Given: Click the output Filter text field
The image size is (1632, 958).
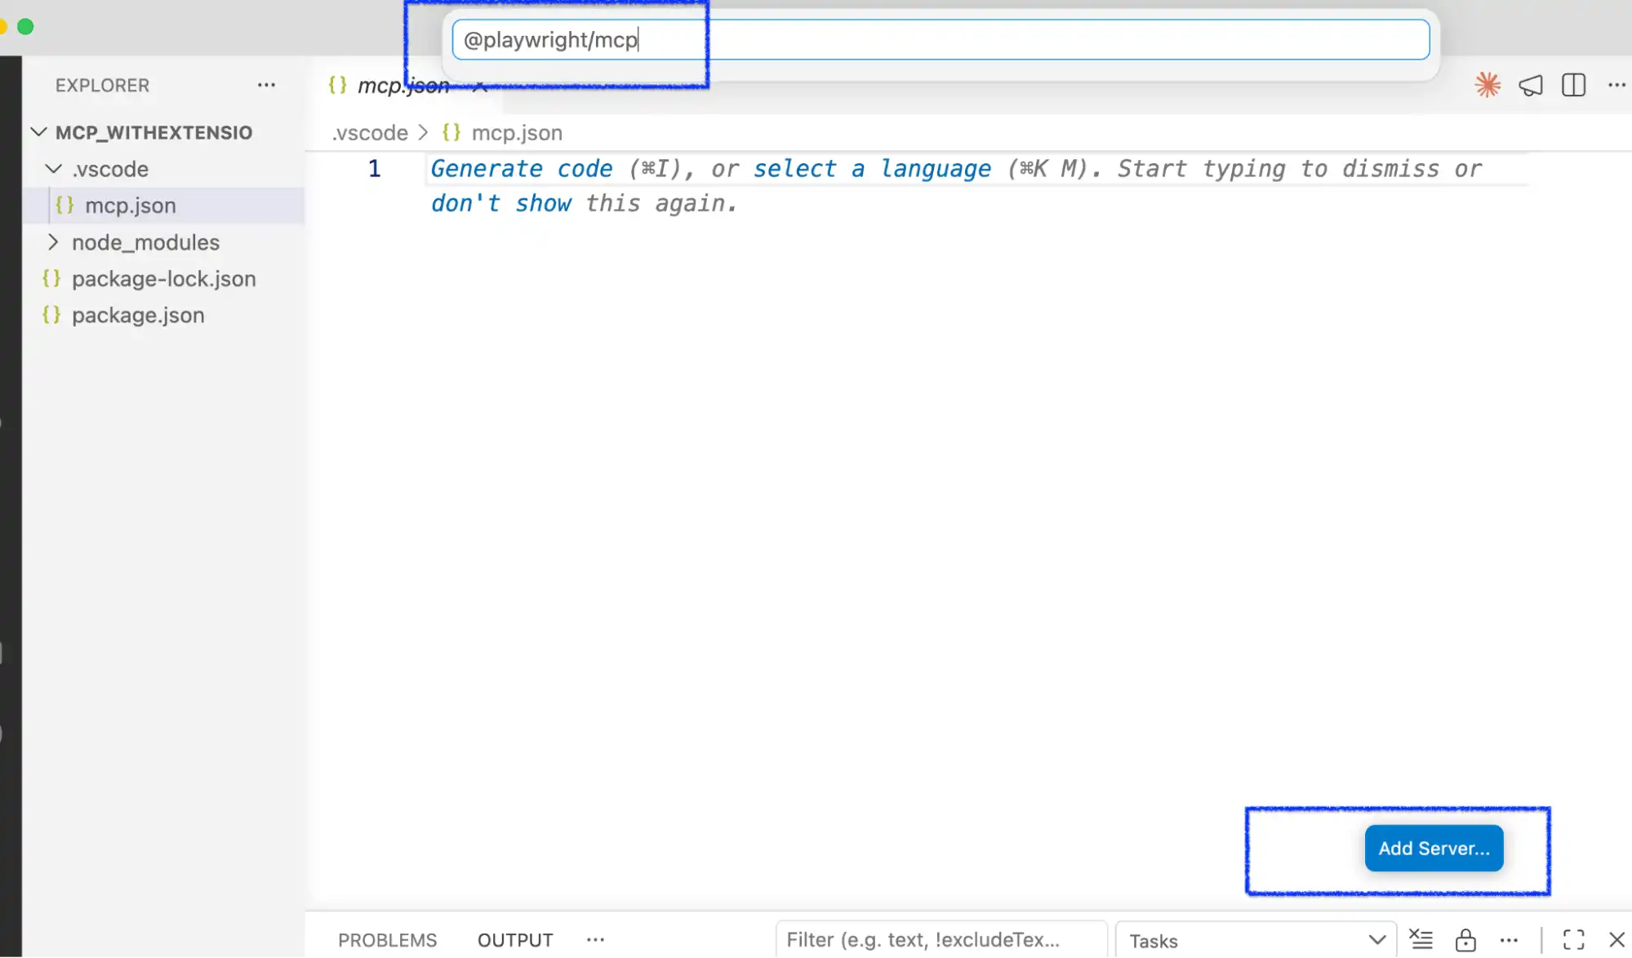Looking at the screenshot, I should tap(941, 940).
